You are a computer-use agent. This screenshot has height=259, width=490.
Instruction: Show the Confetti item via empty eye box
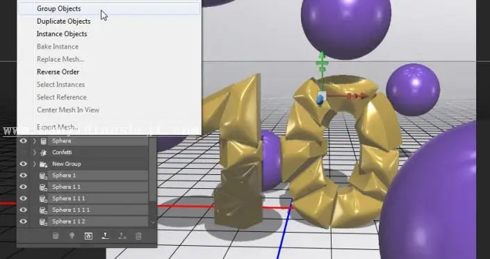(23, 152)
